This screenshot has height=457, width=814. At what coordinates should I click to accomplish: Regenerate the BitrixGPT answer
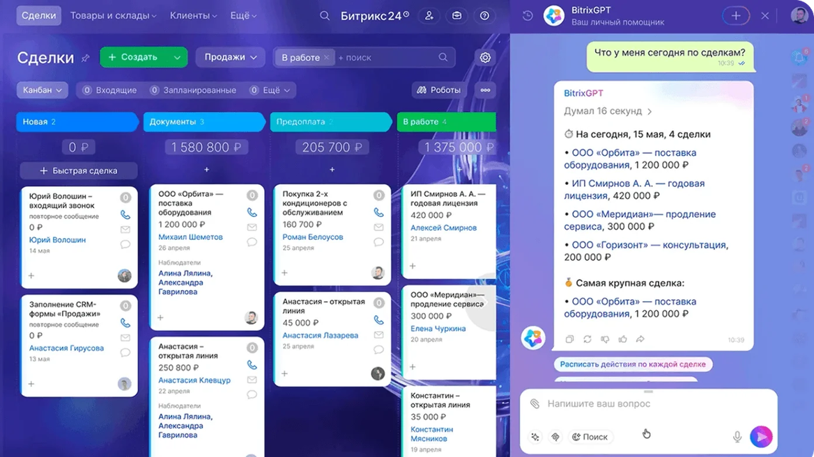[x=587, y=339]
